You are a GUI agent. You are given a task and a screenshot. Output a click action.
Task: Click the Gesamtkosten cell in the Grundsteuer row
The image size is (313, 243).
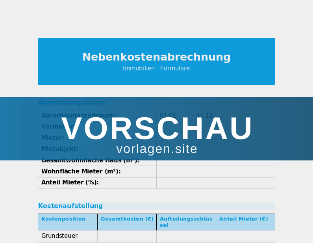[x=127, y=236]
